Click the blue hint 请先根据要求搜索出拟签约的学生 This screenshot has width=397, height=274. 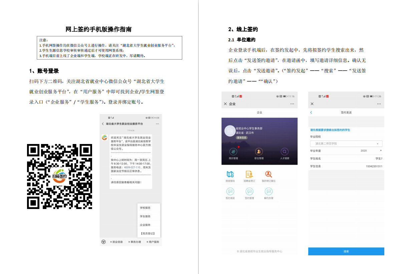click(x=330, y=130)
